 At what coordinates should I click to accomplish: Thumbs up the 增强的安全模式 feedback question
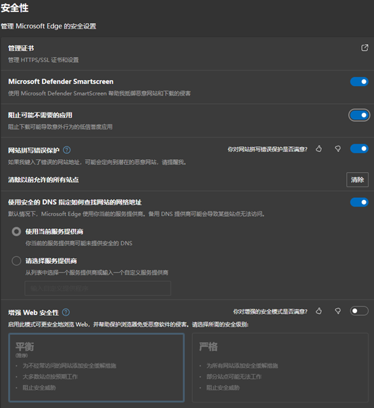(319, 311)
